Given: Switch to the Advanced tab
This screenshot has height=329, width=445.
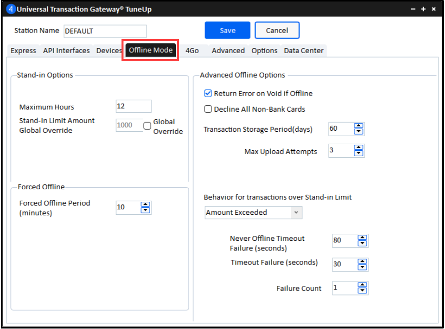Looking at the screenshot, I should point(228,51).
